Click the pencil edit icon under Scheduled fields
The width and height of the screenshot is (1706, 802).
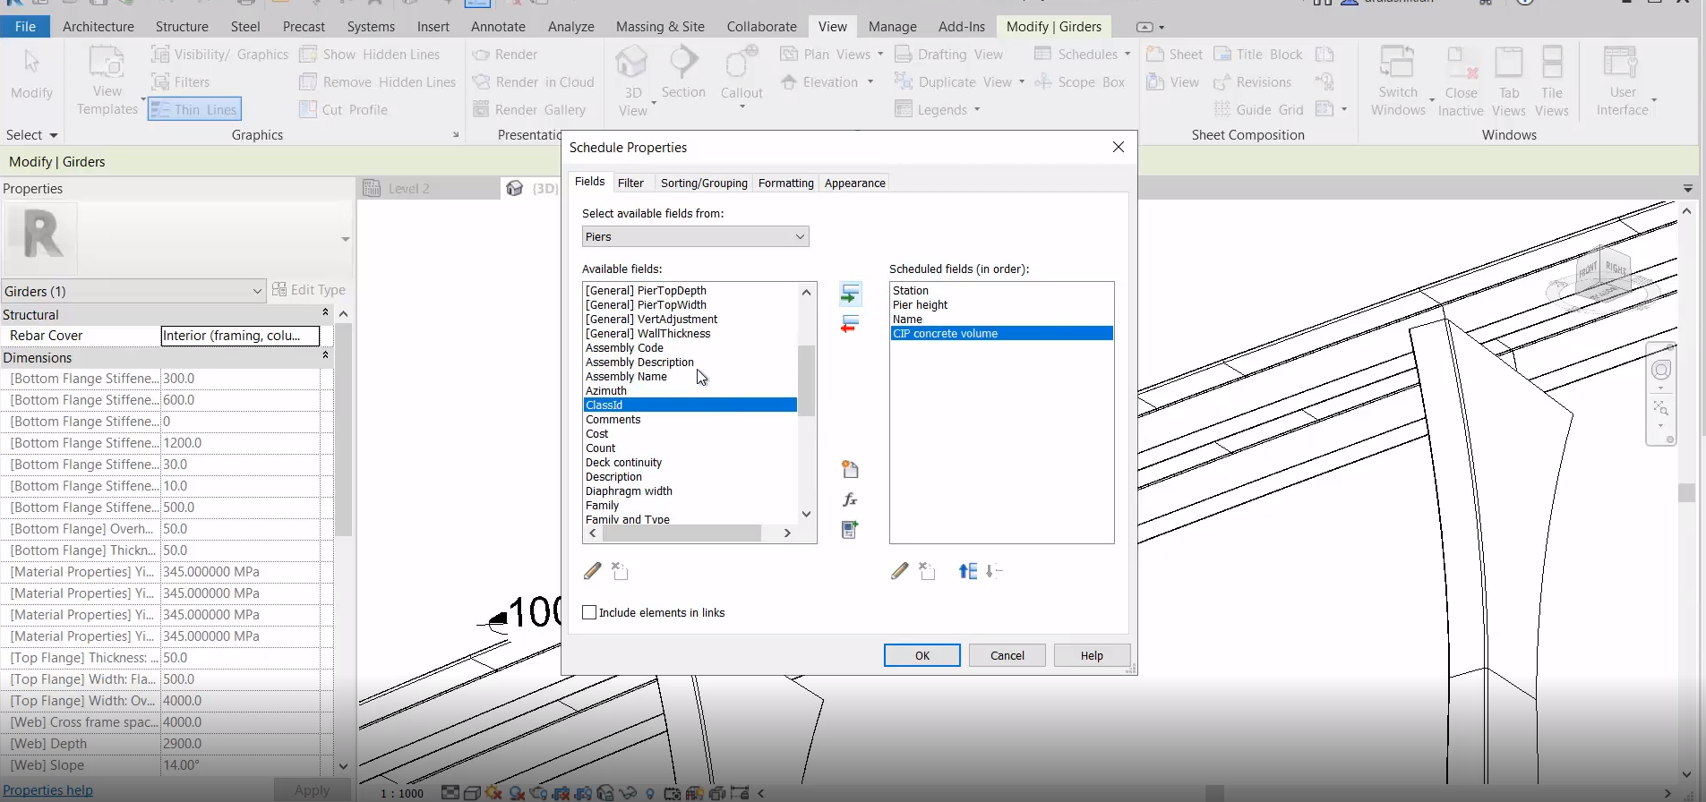tap(900, 571)
